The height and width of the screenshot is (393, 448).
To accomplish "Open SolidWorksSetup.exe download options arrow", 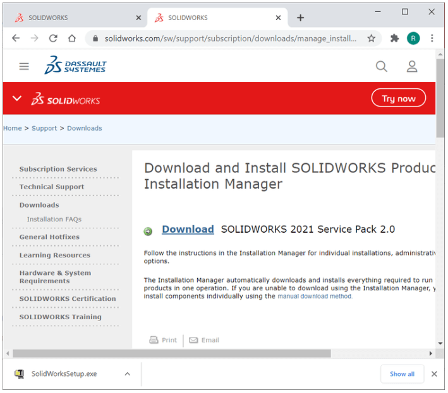I will click(x=128, y=374).
